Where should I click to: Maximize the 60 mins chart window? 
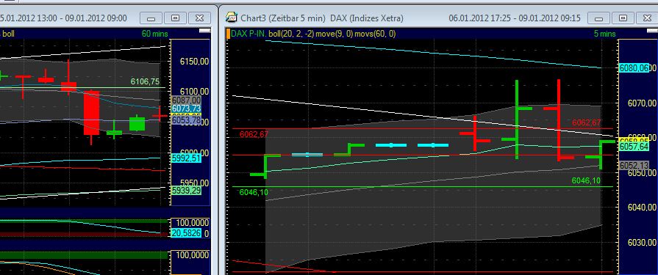175,18
